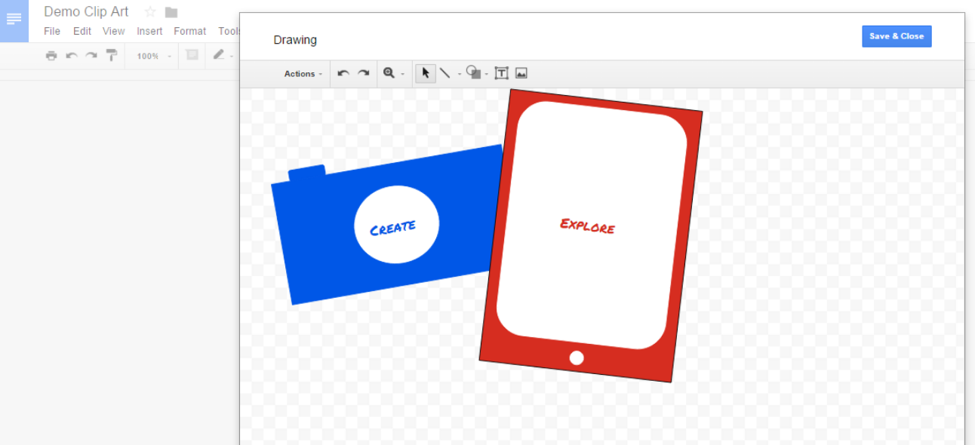Choose the Line tool
975x445 pixels.
pyautogui.click(x=445, y=72)
